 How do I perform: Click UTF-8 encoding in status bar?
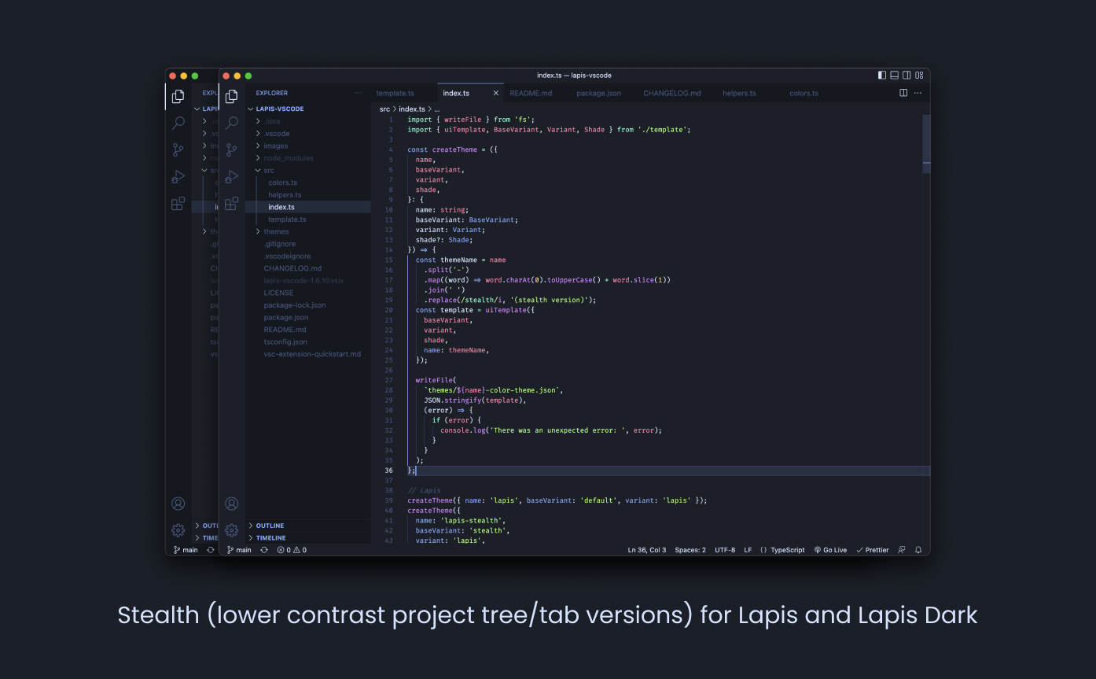[725, 550]
